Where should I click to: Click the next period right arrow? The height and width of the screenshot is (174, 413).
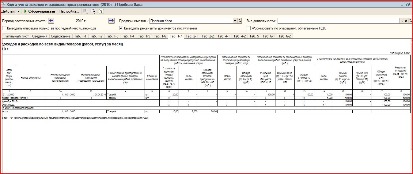112,21
